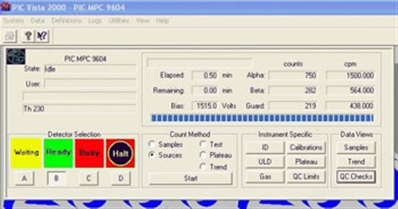Image resolution: width=398 pixels, height=209 pixels.
Task: Click the PIC MPC 9604 logo icon
Action: (16, 56)
